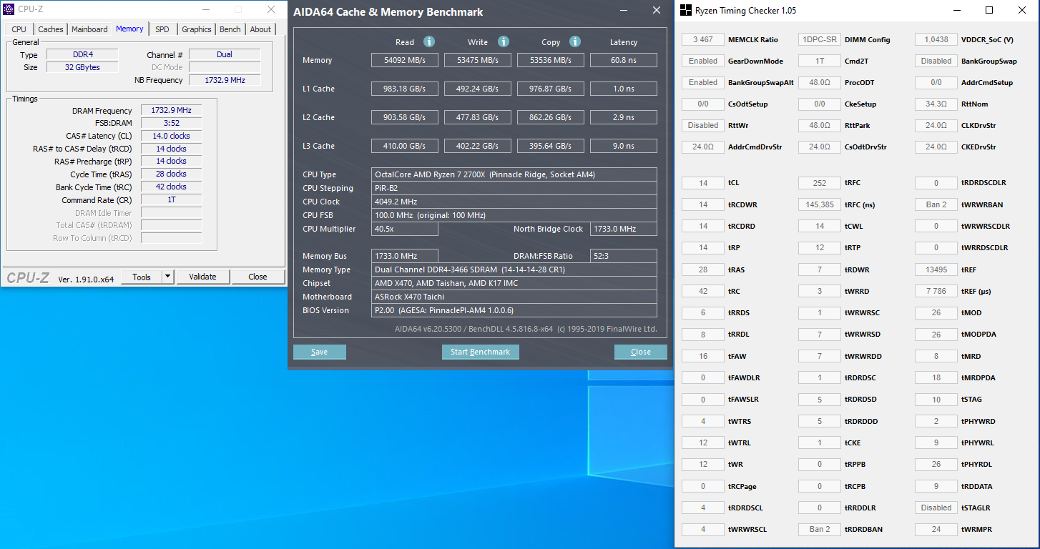Click the tCL value field in Ryzen Timing Checker
This screenshot has height=549, width=1040.
tap(703, 183)
